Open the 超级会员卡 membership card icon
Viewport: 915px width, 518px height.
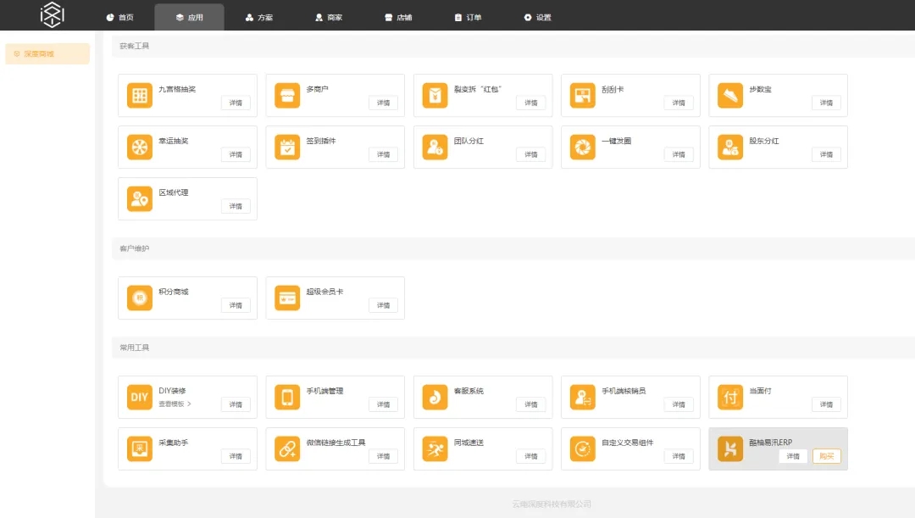coord(286,297)
